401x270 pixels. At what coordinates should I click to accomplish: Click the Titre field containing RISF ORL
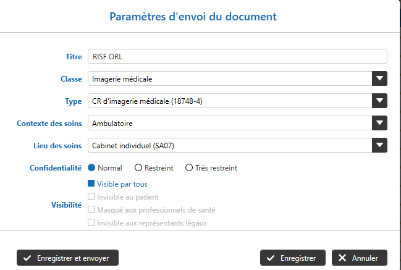coord(237,57)
